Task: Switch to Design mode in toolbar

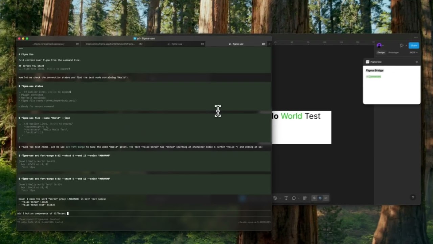Action: 320,198
